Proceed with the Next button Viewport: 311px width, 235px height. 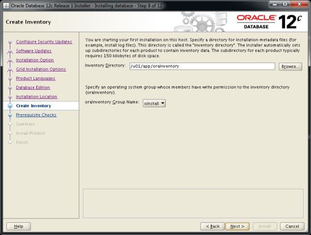pos(238,226)
